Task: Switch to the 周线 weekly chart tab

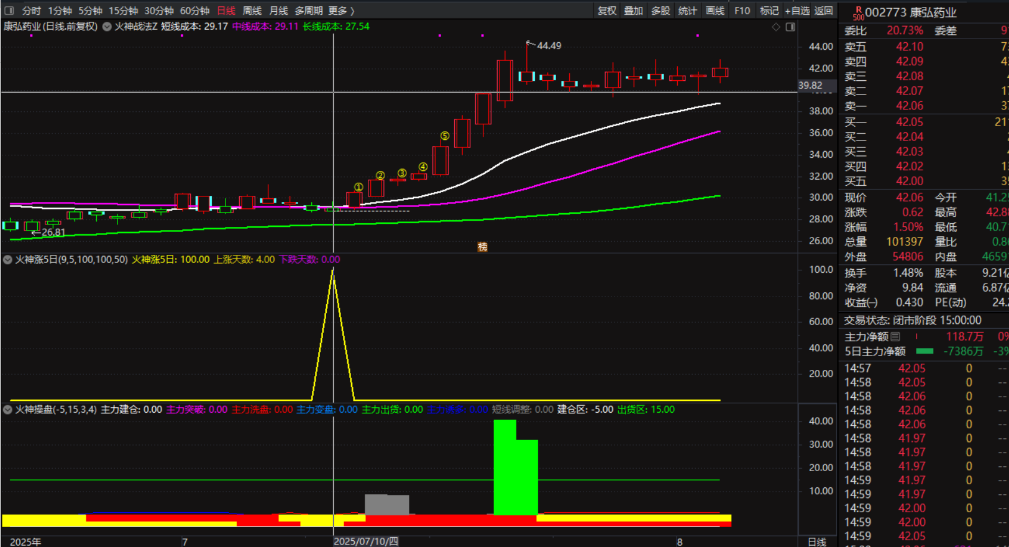Action: tap(252, 11)
